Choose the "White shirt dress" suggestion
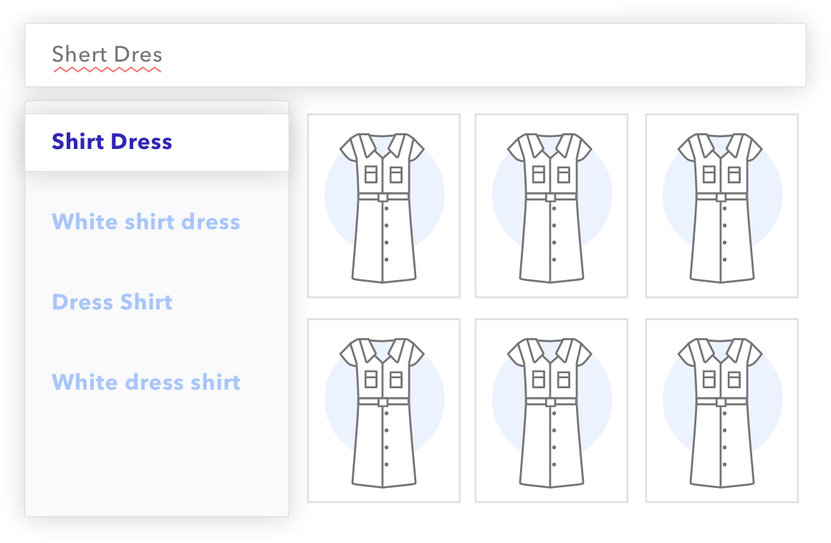This screenshot has height=543, width=831. tap(146, 222)
